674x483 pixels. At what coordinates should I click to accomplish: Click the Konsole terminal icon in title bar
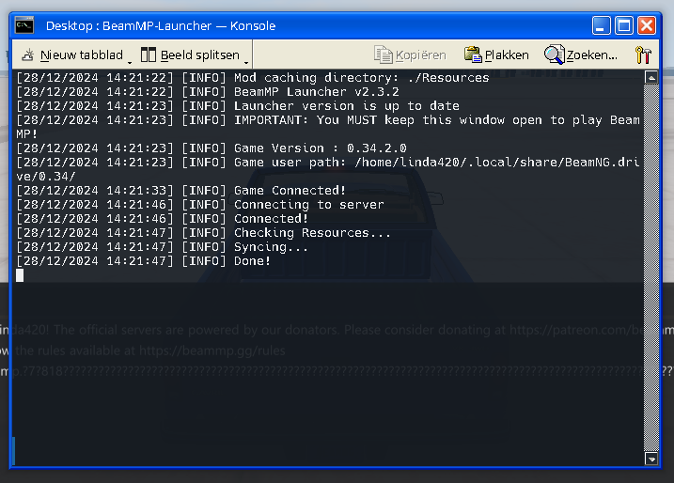24,25
